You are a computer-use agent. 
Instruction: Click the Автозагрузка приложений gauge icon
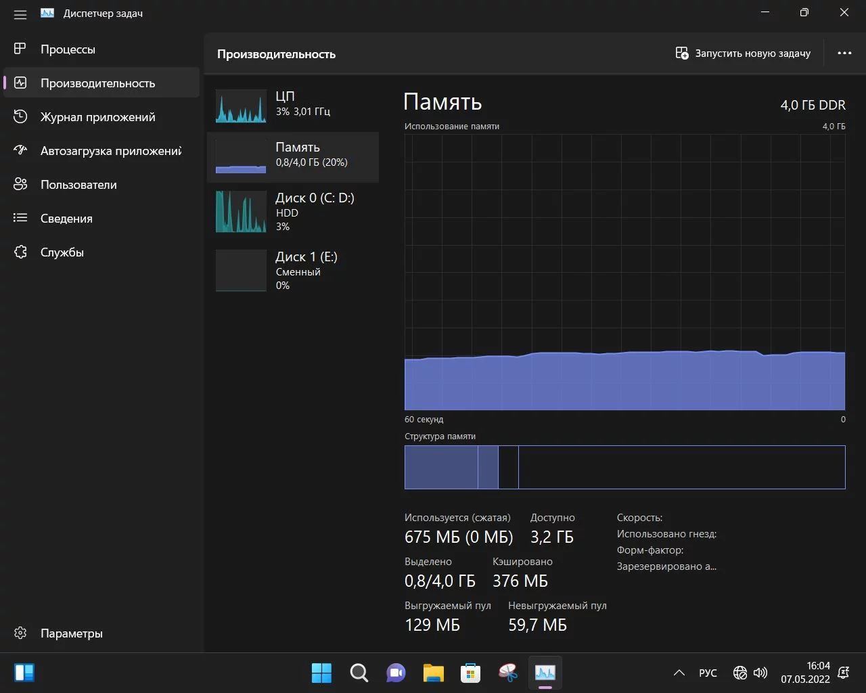[20, 150]
